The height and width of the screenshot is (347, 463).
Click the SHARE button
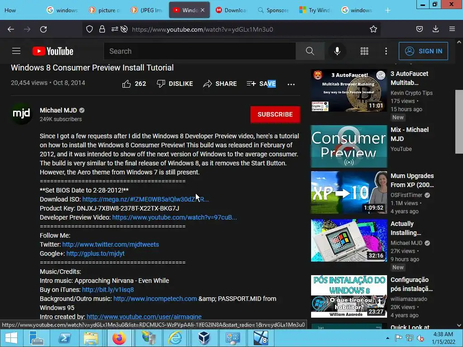coord(220,84)
